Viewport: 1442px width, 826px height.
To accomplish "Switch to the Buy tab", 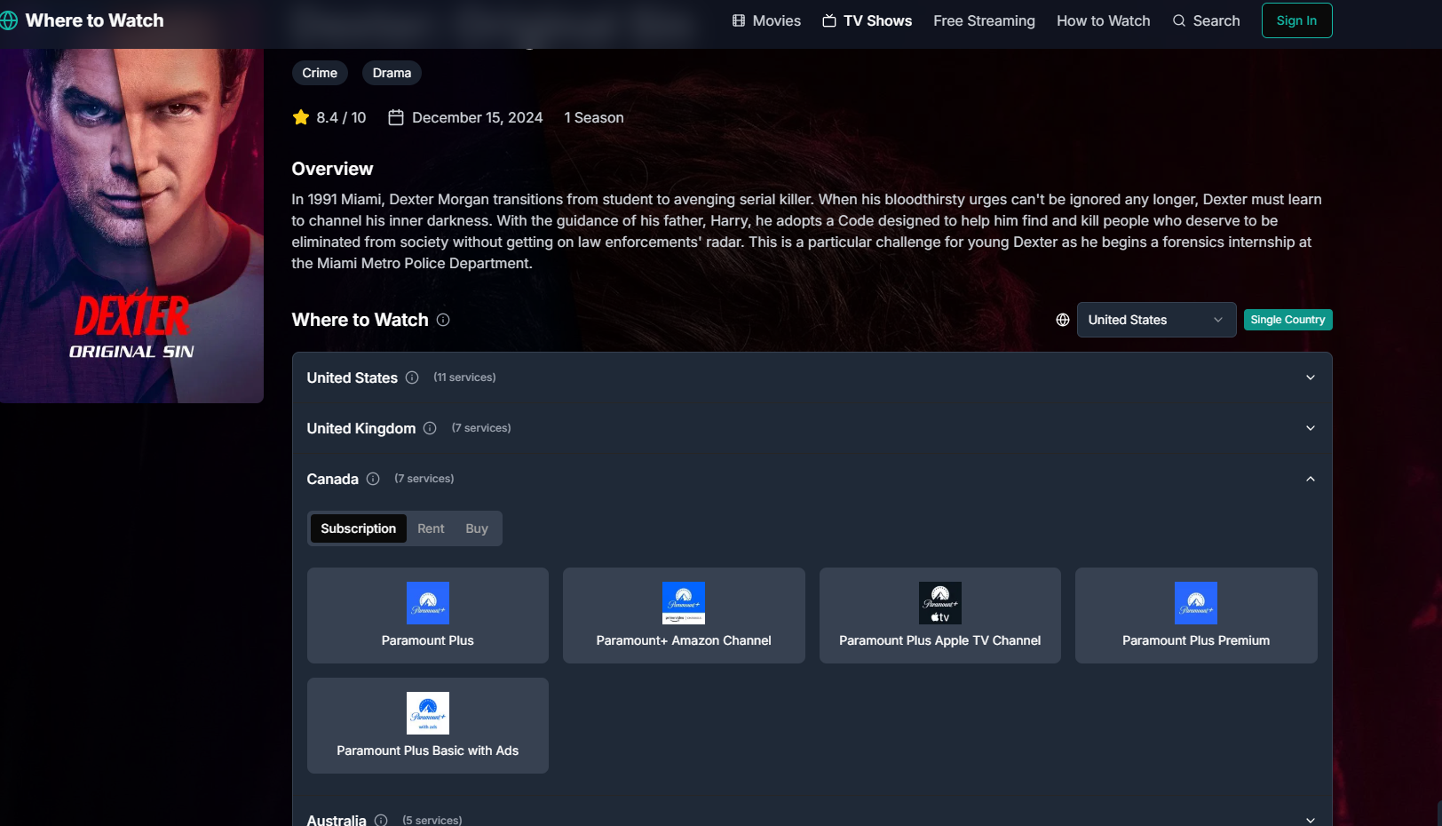I will [477, 528].
